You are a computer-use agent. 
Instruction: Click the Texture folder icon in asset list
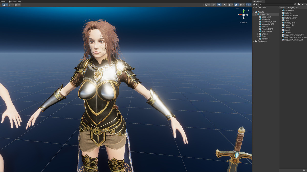pyautogui.click(x=283, y=32)
